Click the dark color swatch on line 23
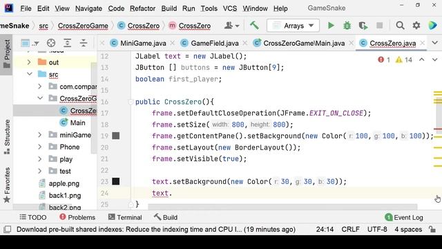This screenshot has height=249, width=442. pyautogui.click(x=116, y=181)
